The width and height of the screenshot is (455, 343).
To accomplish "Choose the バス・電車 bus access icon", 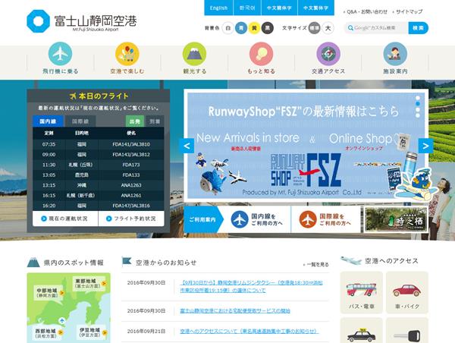I will tap(361, 292).
